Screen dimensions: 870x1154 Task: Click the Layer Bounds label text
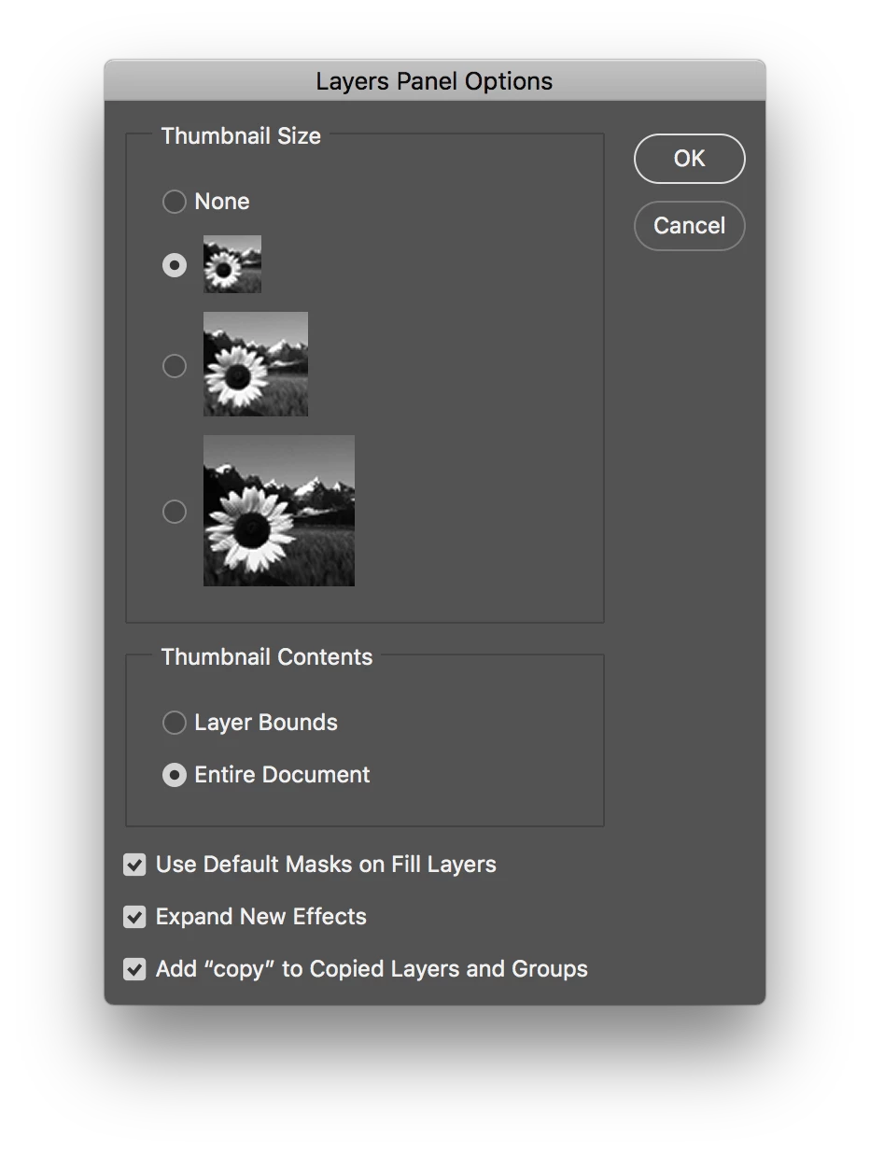click(266, 723)
